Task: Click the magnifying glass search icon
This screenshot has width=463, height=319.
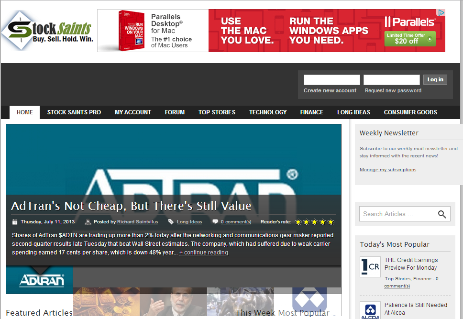Action: [442, 214]
